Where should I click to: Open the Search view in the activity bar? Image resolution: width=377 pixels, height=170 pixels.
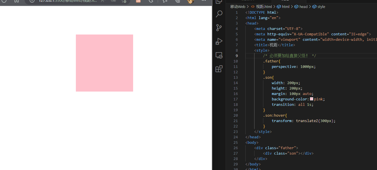coord(219,14)
